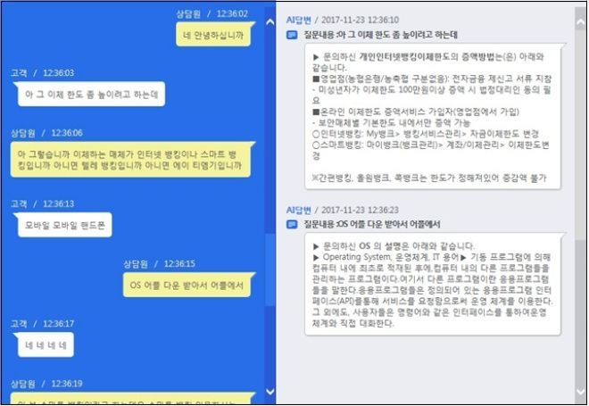Viewport: 589px width, 406px height.
Task: Open the AI답변 label dated 12:36:23
Action: tap(299, 210)
